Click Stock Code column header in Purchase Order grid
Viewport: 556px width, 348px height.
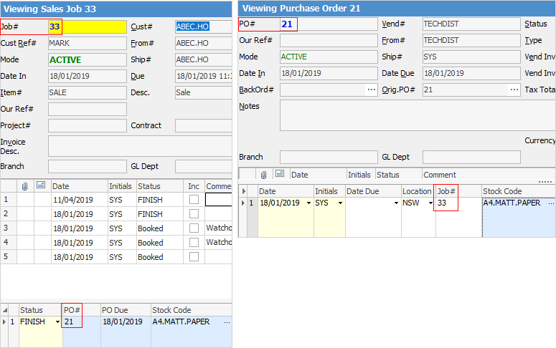(x=519, y=191)
